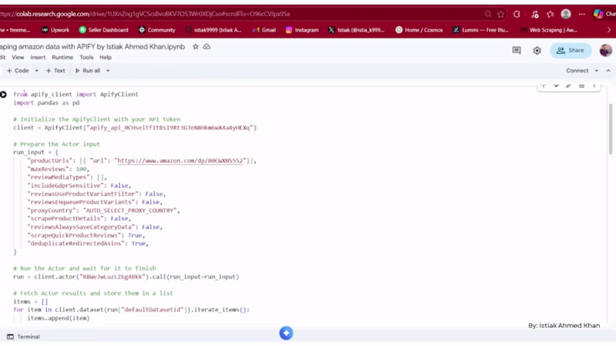Open the Copilot chat sidebar icon
This screenshot has height=346, width=616.
tap(598, 14)
